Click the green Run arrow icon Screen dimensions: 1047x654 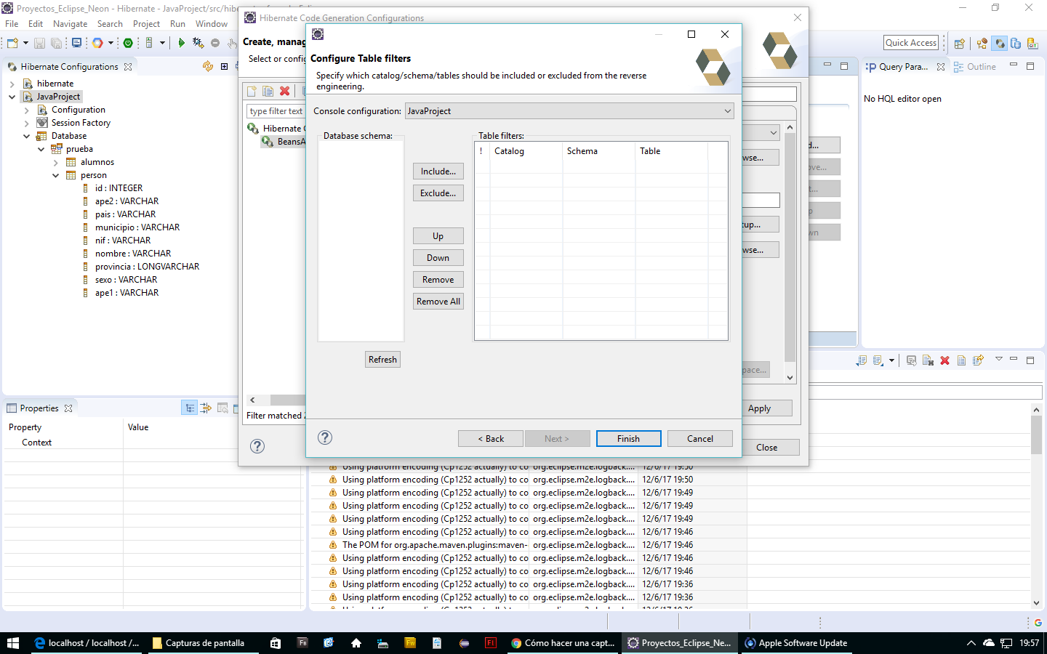181,43
